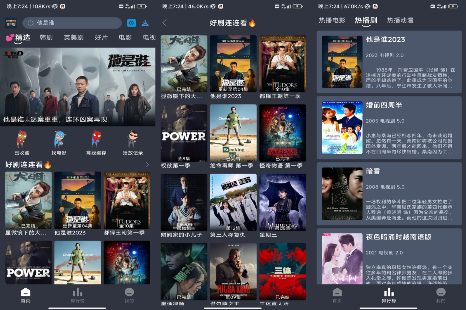The image size is (466, 310).
Task: Open 暗香 entry in ranking list
Action: coord(389,194)
